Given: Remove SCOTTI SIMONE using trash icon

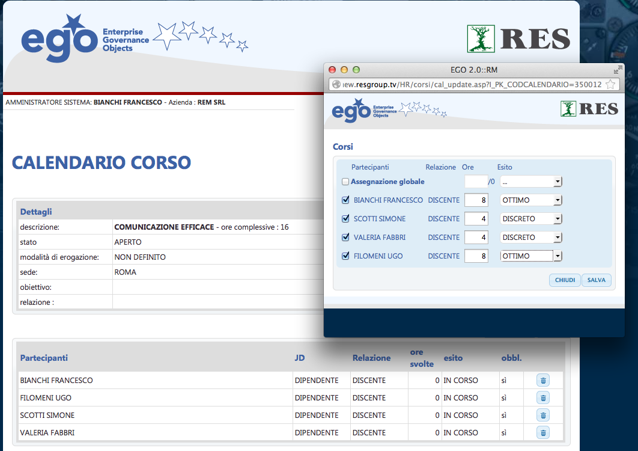Looking at the screenshot, I should click(542, 416).
